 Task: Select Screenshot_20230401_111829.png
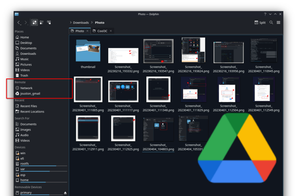pyautogui.click(x=193, y=94)
